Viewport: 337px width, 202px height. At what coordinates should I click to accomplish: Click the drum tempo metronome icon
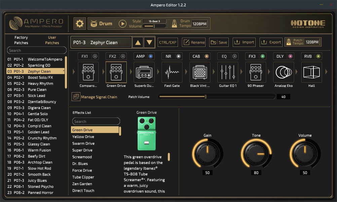174,24
